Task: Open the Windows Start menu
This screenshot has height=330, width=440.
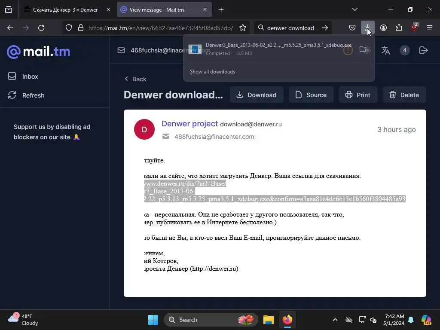Action: point(153,320)
